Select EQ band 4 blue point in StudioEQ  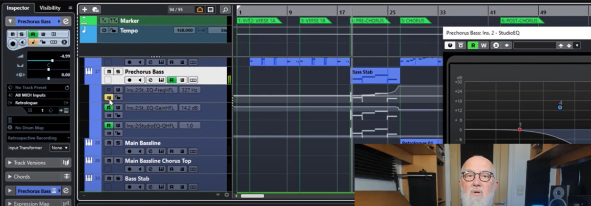pos(560,107)
